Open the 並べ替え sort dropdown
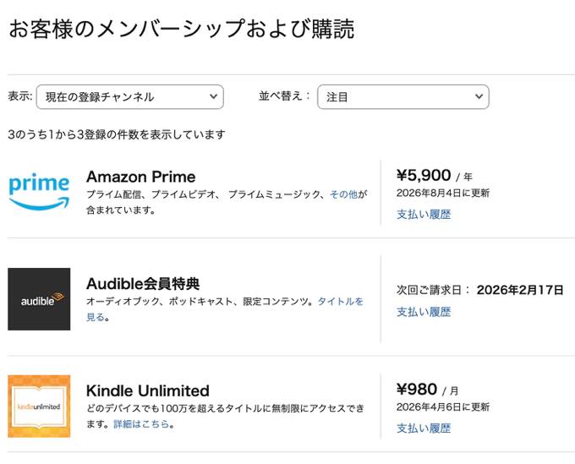Screen dimensions: 575x464 (x=402, y=97)
